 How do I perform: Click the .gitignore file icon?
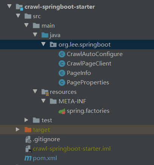click(x=28, y=139)
